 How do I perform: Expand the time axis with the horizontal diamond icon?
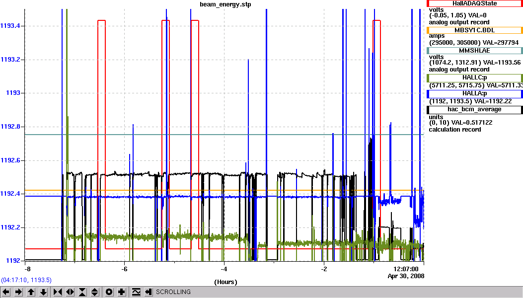tap(70, 292)
